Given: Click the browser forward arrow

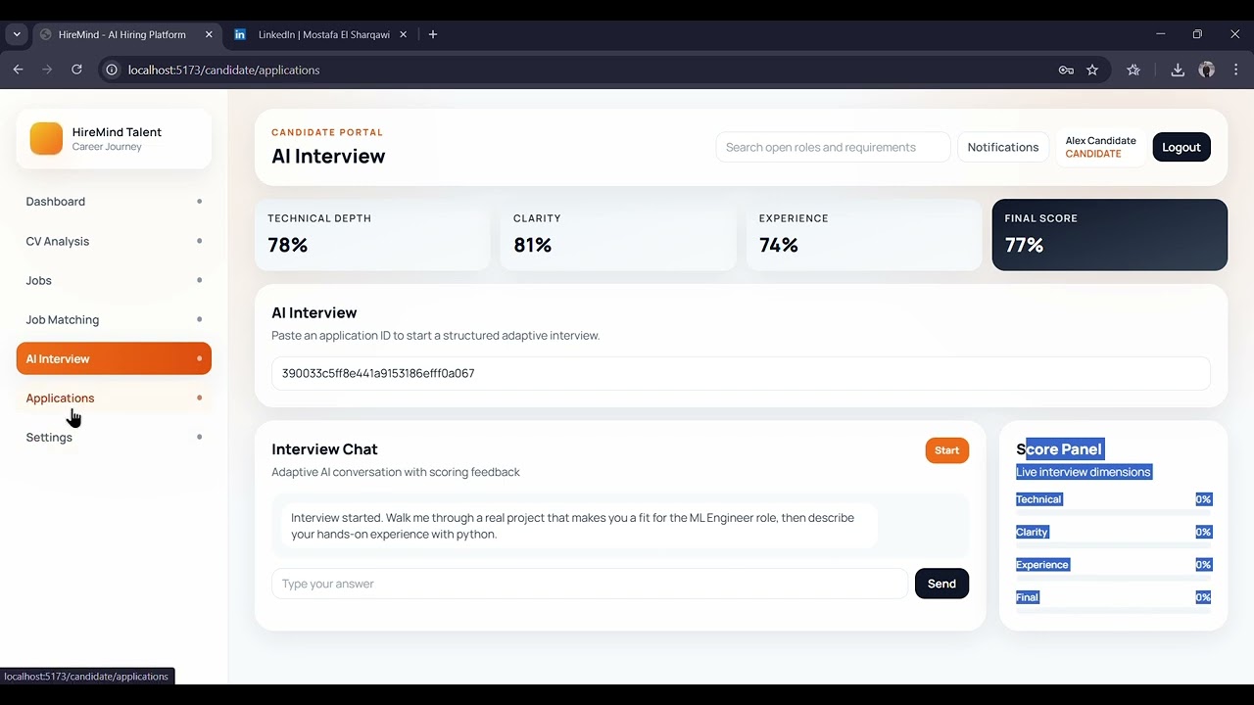Looking at the screenshot, I should 47,70.
